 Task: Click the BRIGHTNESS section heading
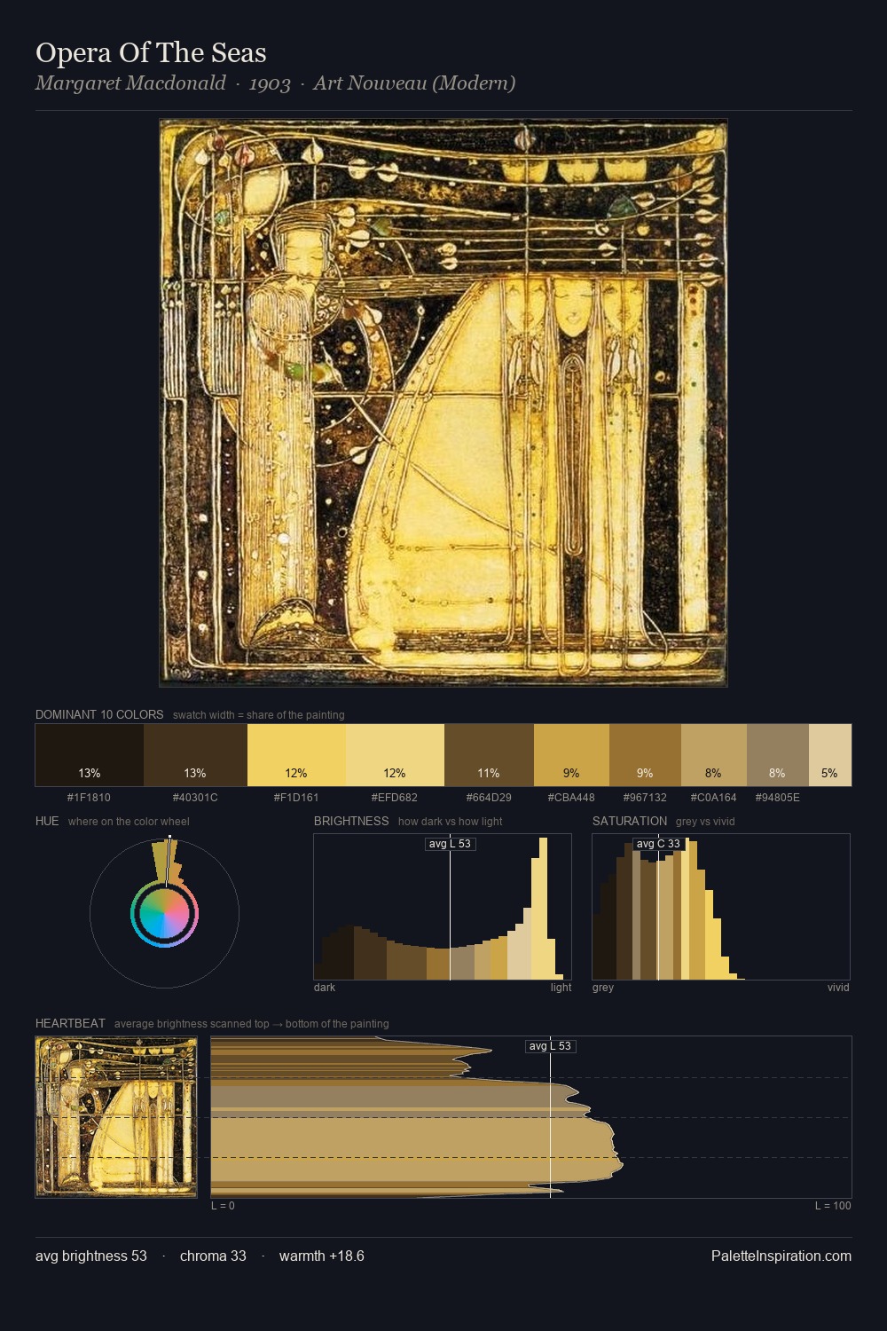coord(351,821)
